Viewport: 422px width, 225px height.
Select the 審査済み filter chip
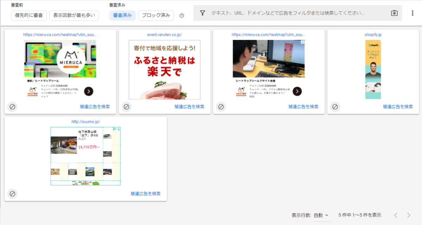[x=122, y=15]
